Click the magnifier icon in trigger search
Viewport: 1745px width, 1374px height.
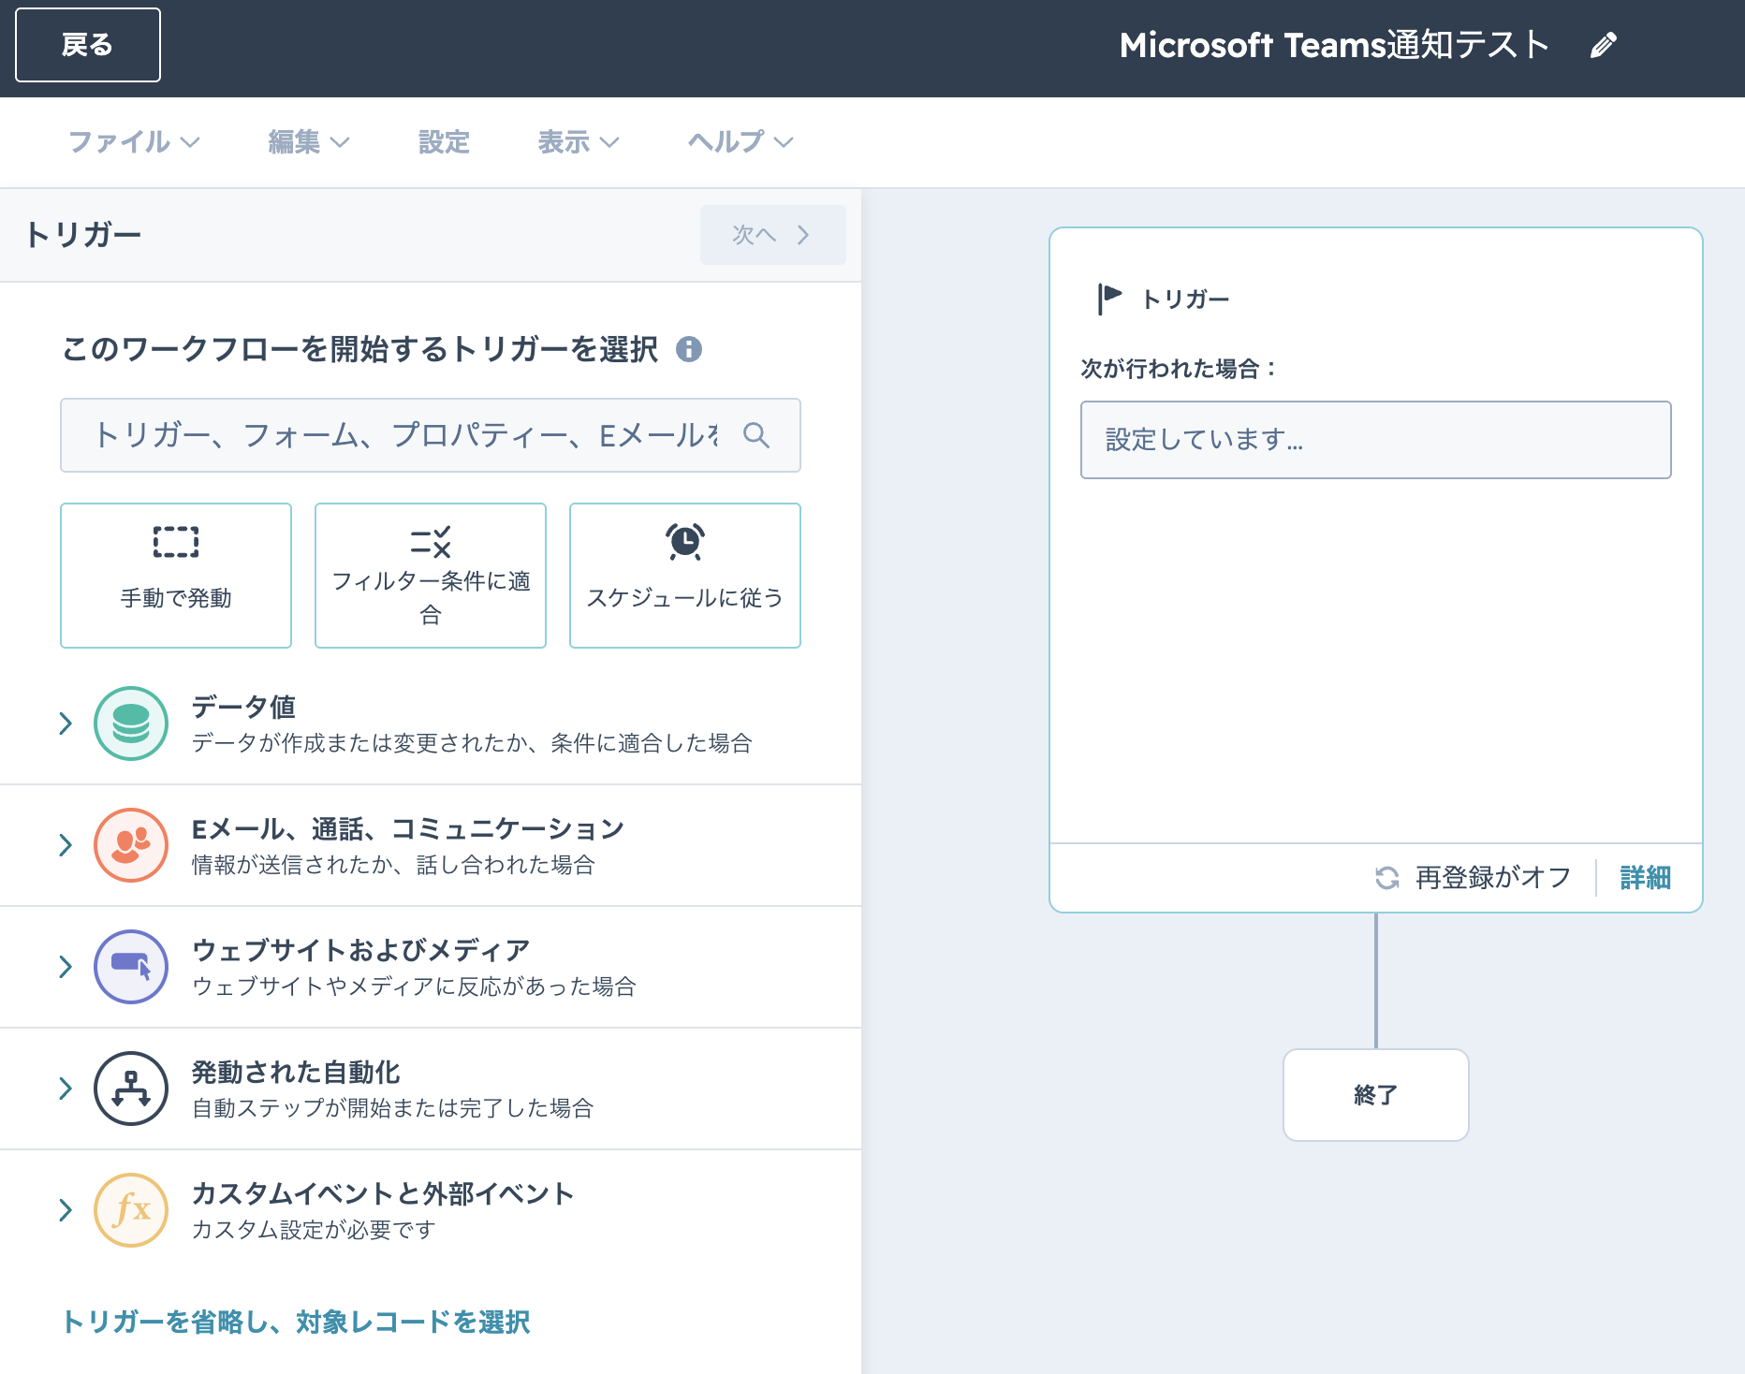(x=756, y=435)
